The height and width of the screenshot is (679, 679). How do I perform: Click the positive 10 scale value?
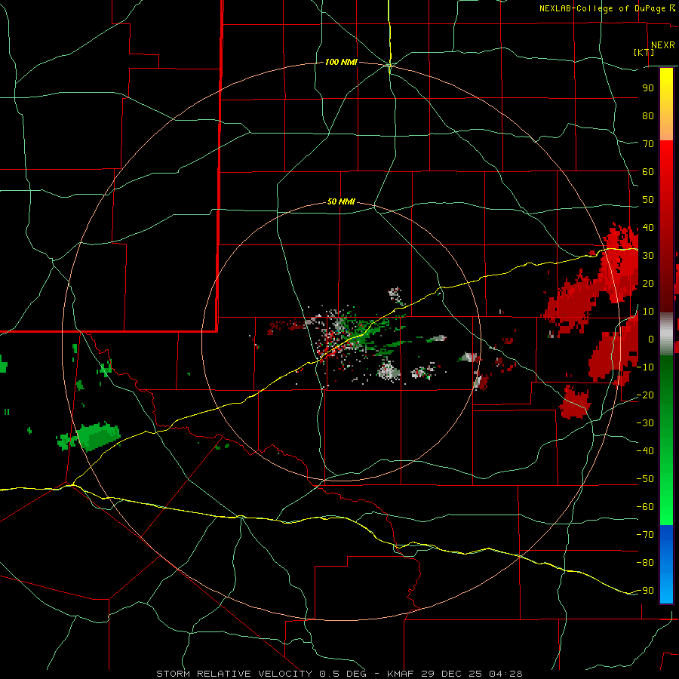(x=648, y=312)
